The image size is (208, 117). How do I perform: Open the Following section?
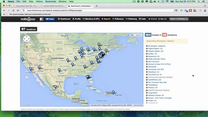131,19
